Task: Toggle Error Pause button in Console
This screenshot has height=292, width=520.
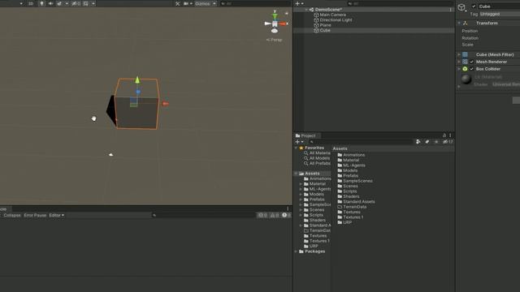Action: [35, 215]
